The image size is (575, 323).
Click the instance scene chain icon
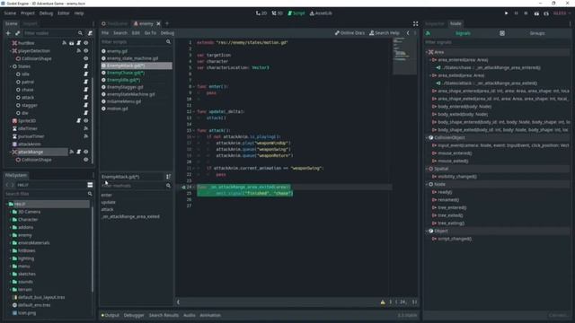pyautogui.click(x=17, y=33)
